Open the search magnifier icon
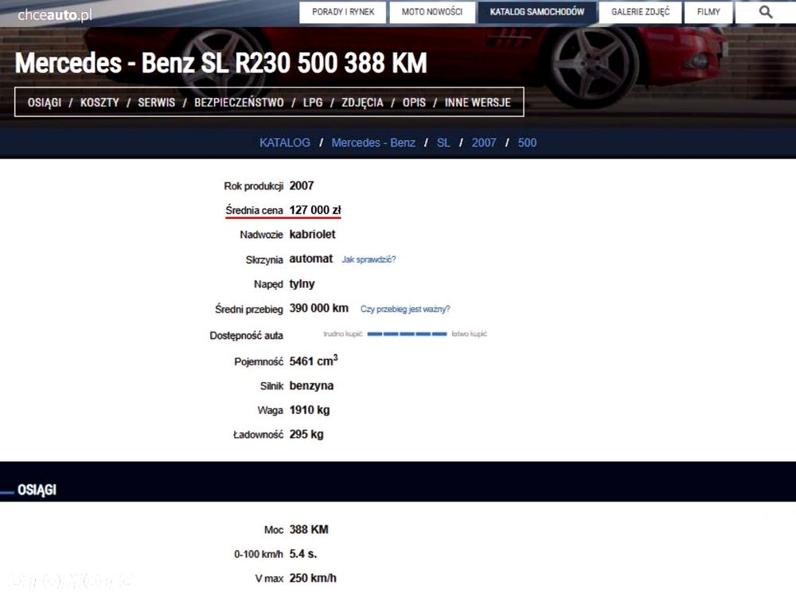 pyautogui.click(x=766, y=12)
